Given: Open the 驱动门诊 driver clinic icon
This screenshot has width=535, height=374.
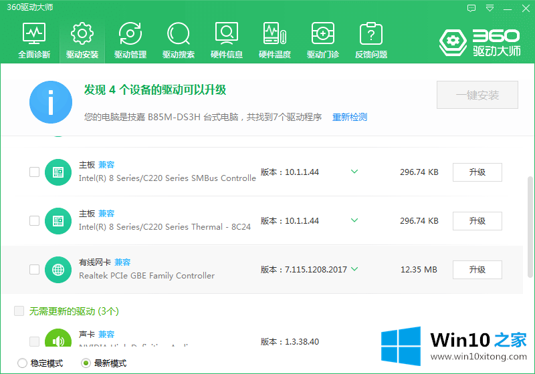Looking at the screenshot, I should [323, 33].
